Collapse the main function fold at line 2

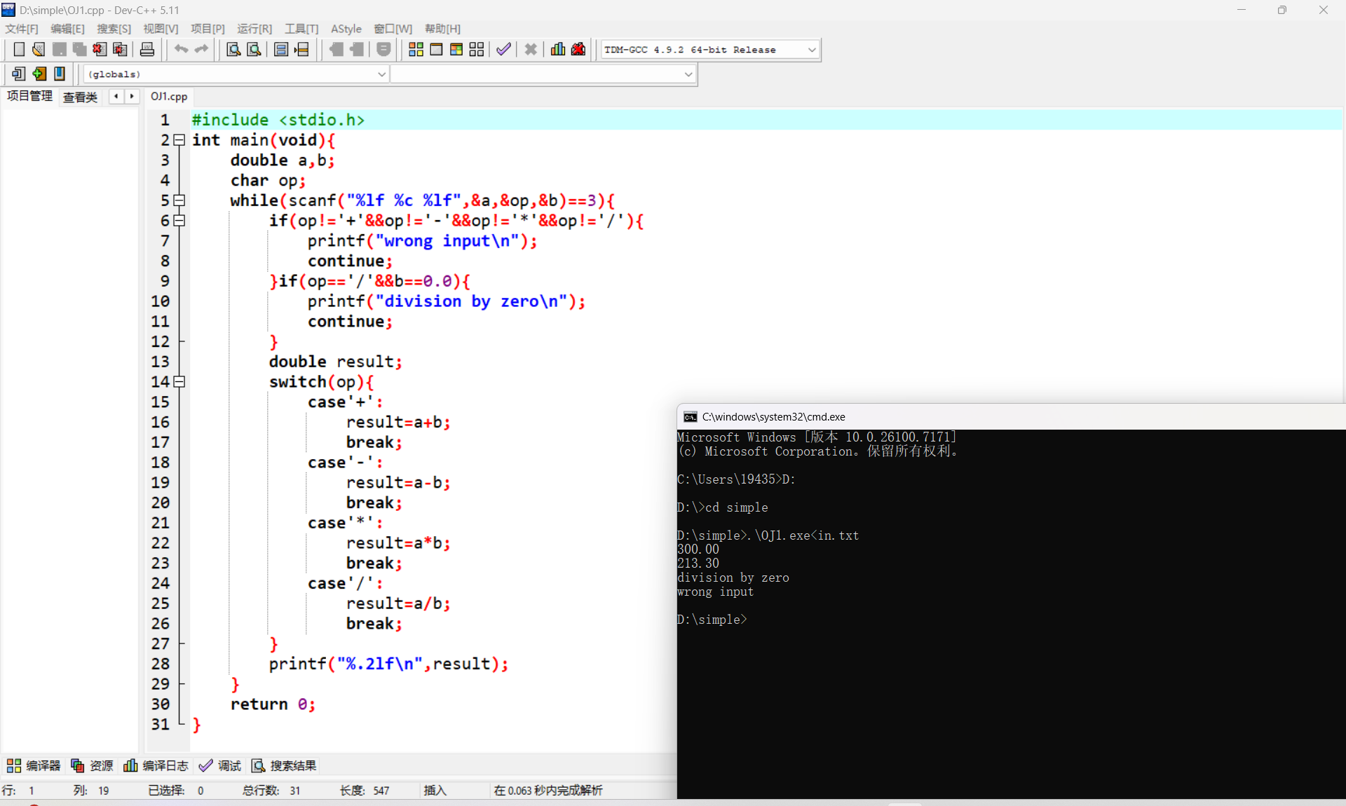point(179,140)
